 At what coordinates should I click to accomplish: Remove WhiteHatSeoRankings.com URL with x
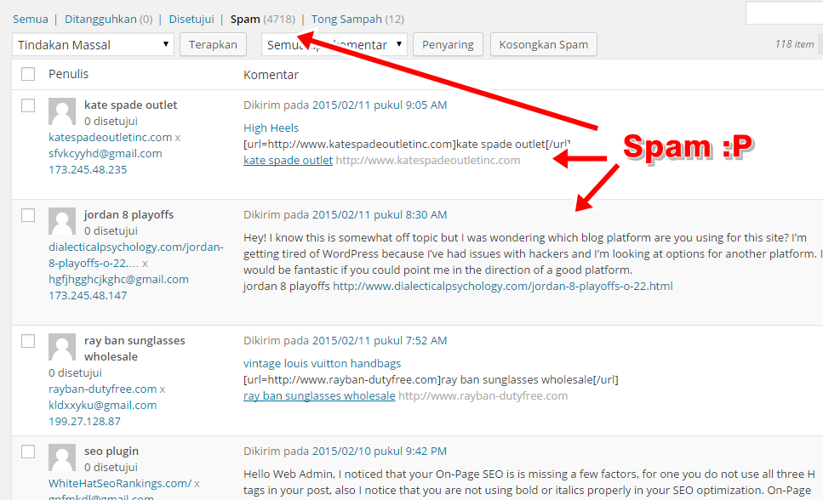pyautogui.click(x=197, y=484)
